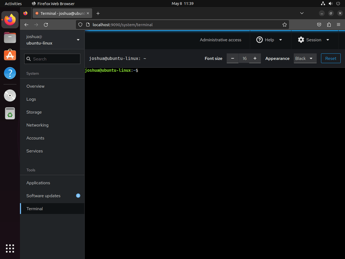Click the volume icon in top bar
Image resolution: width=345 pixels, height=259 pixels.
point(330,4)
